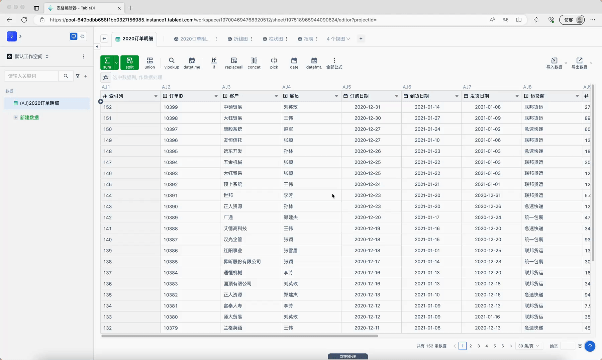
Task: Switch to the 柱状图 view
Action: [273, 39]
